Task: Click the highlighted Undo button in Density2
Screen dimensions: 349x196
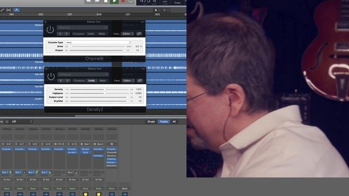Action: (x=92, y=81)
